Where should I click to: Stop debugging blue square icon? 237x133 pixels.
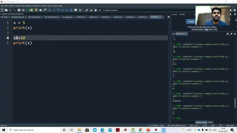coord(71,10)
